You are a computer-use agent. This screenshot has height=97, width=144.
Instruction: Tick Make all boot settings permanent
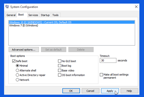[x=101, y=75]
